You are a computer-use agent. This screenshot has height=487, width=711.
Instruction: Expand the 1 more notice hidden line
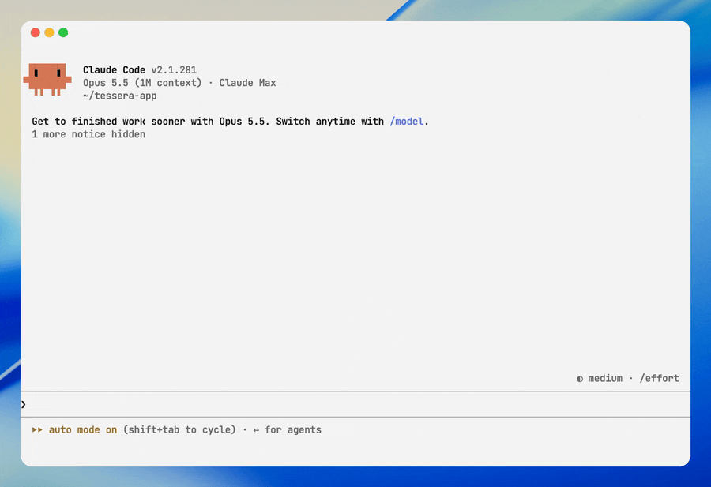88,134
